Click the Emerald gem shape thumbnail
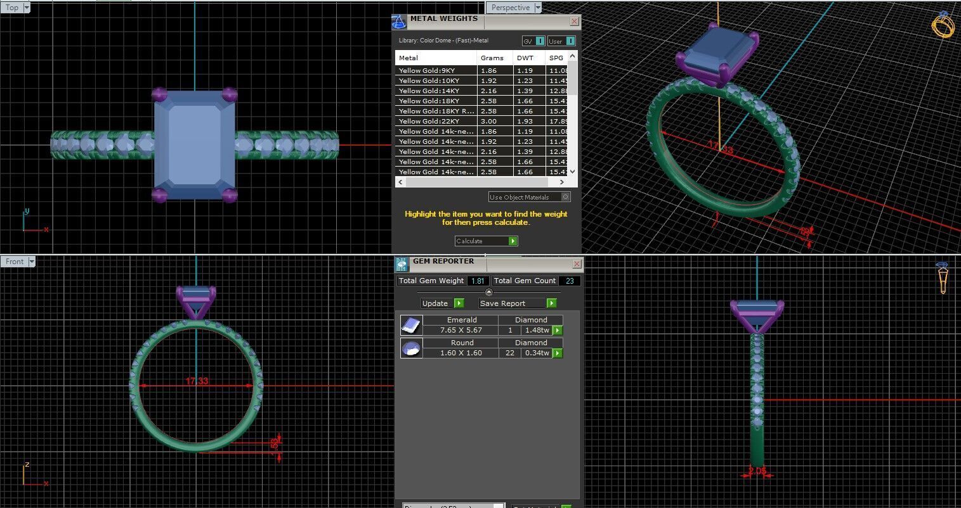Viewport: 961px width, 508px height. (x=412, y=325)
